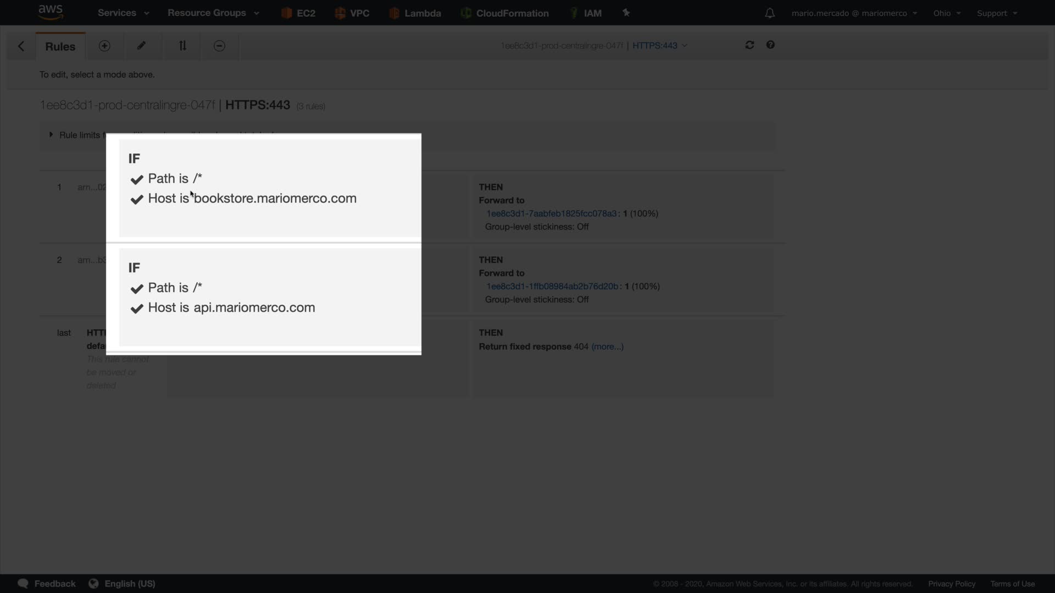This screenshot has width=1055, height=593.
Task: Click the (more...) fixed response link
Action: [x=607, y=346]
